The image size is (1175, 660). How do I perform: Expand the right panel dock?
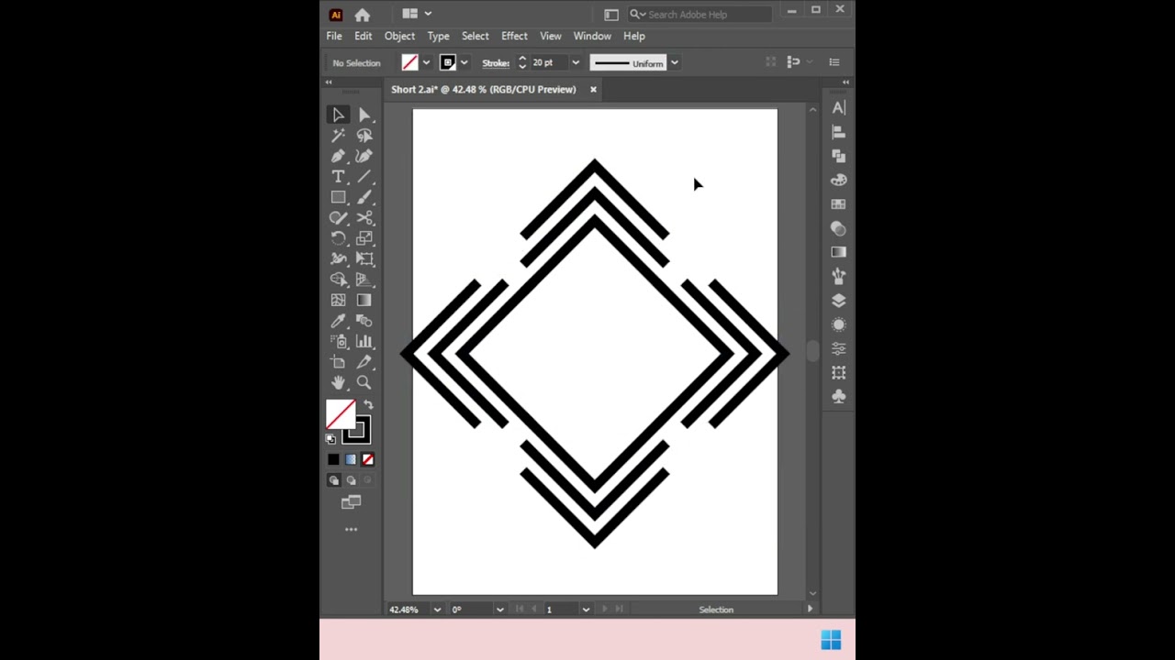pyautogui.click(x=845, y=82)
